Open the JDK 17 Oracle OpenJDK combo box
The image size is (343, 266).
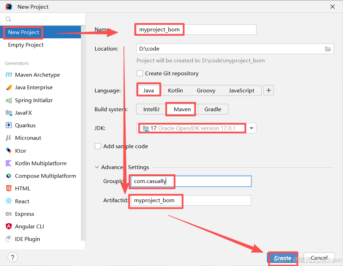[196, 128]
